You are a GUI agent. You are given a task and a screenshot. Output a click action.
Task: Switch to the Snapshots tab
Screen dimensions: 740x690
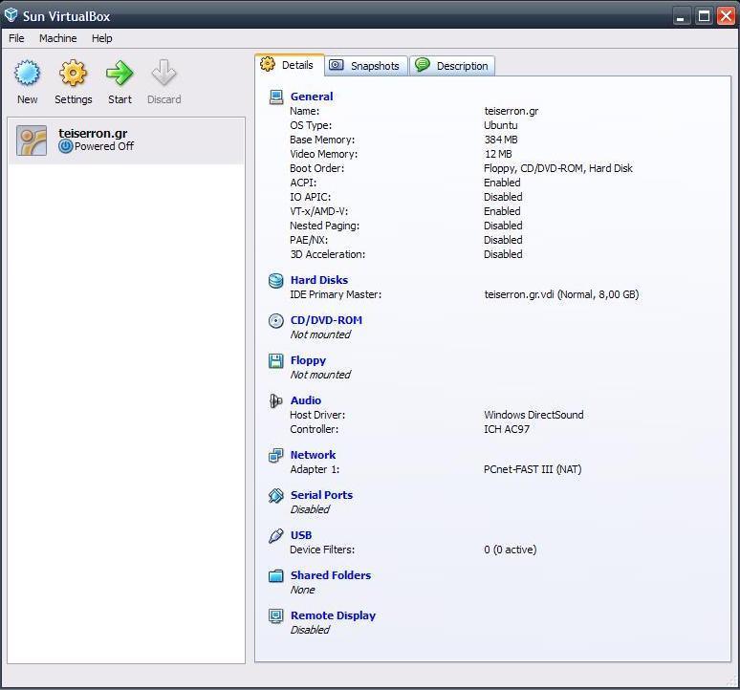(366, 66)
